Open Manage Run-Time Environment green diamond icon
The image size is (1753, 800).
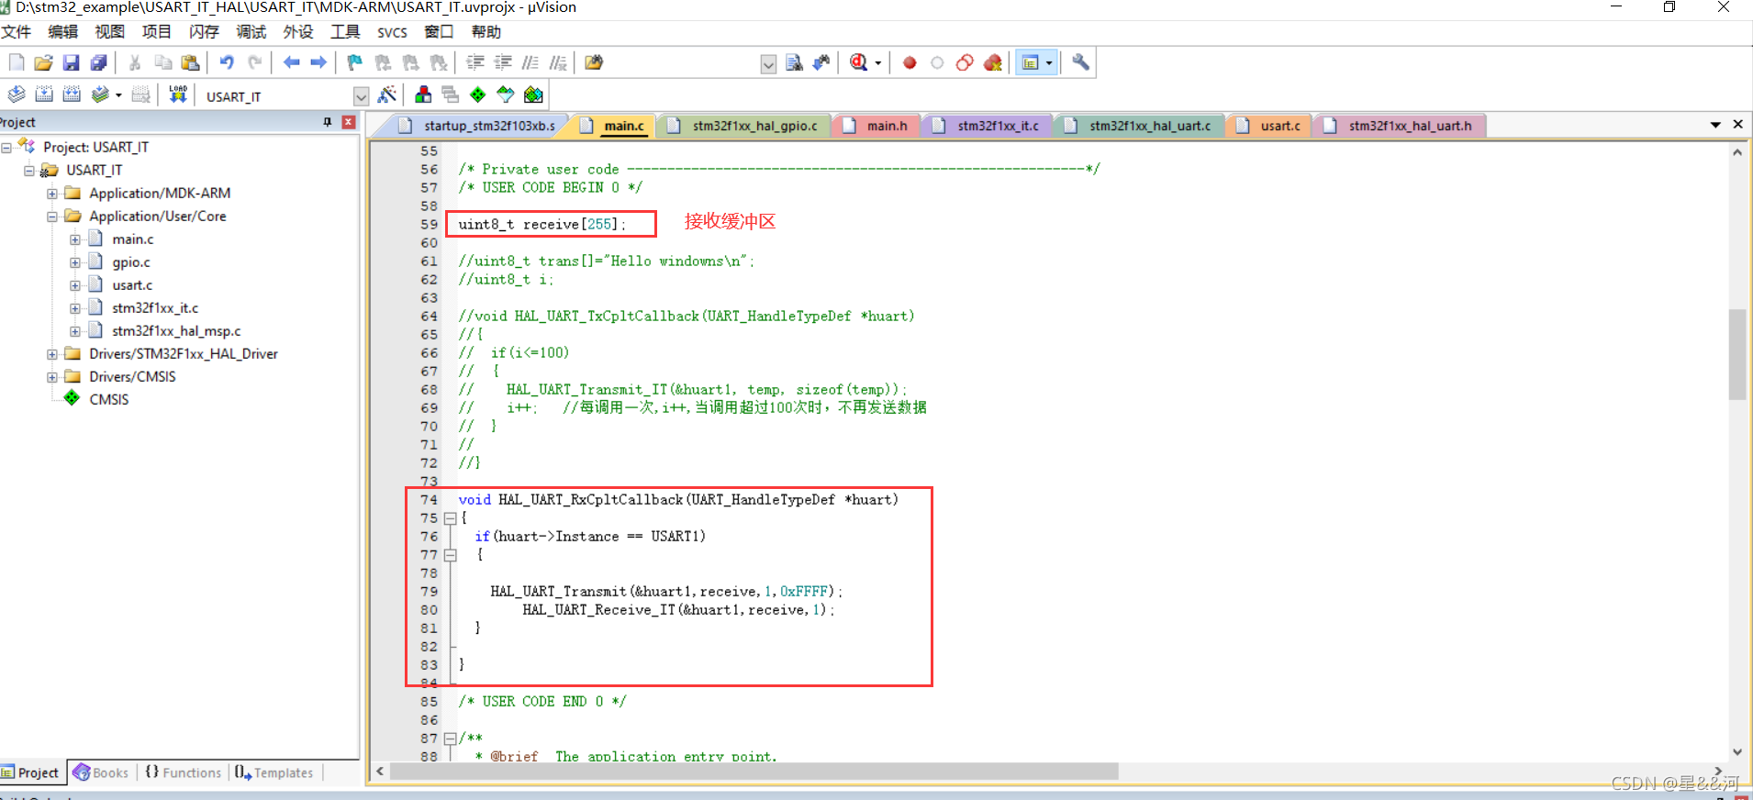[x=478, y=94]
